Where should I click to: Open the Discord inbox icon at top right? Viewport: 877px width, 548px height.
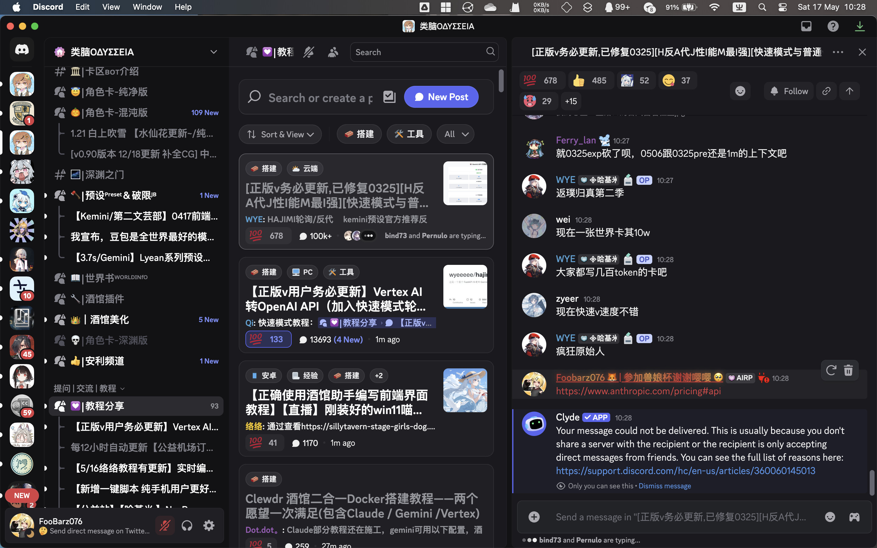click(x=806, y=26)
